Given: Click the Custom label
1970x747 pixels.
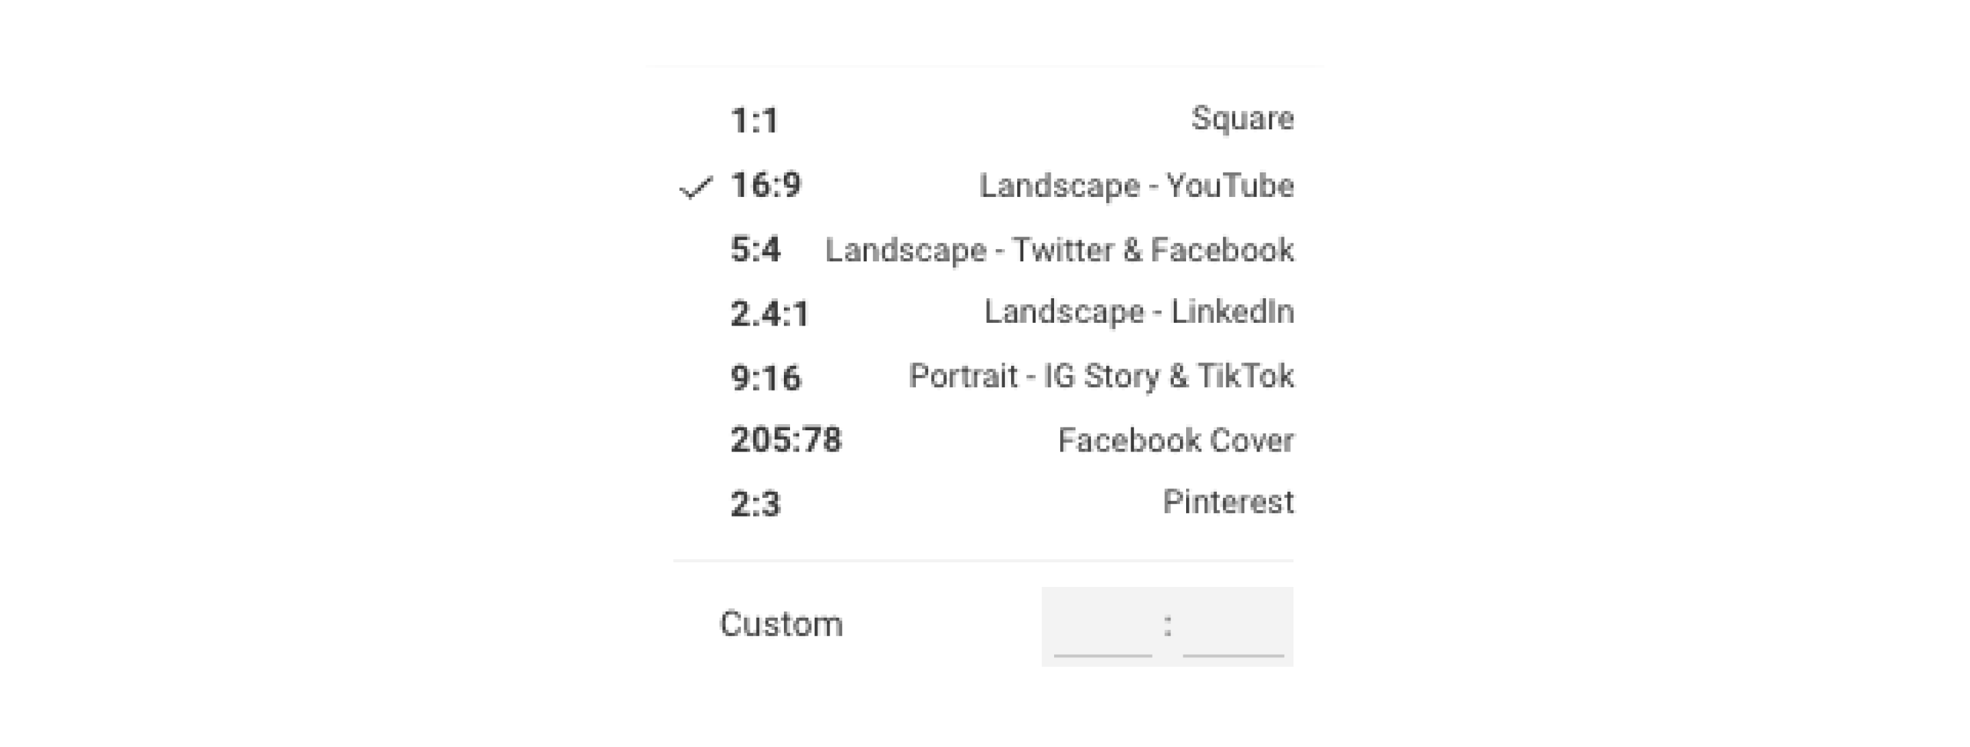Looking at the screenshot, I should coord(780,625).
